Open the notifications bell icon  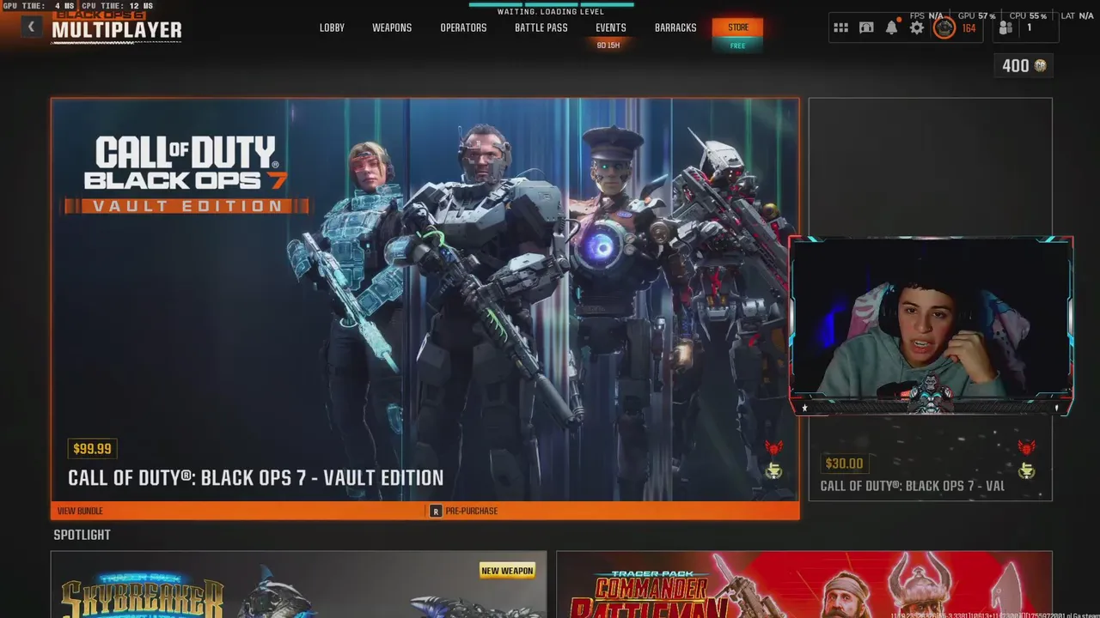coord(892,27)
